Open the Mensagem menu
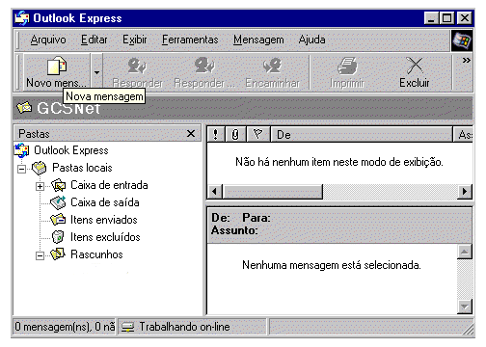The image size is (486, 347). pyautogui.click(x=258, y=40)
